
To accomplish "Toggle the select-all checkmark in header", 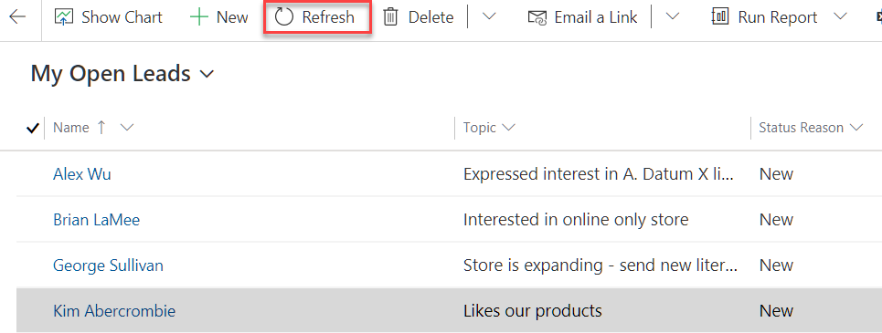I will click(33, 129).
